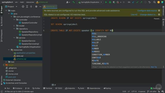Run the Spring6jdbc3Application with the green play icon
165x93 pixels.
106,2
